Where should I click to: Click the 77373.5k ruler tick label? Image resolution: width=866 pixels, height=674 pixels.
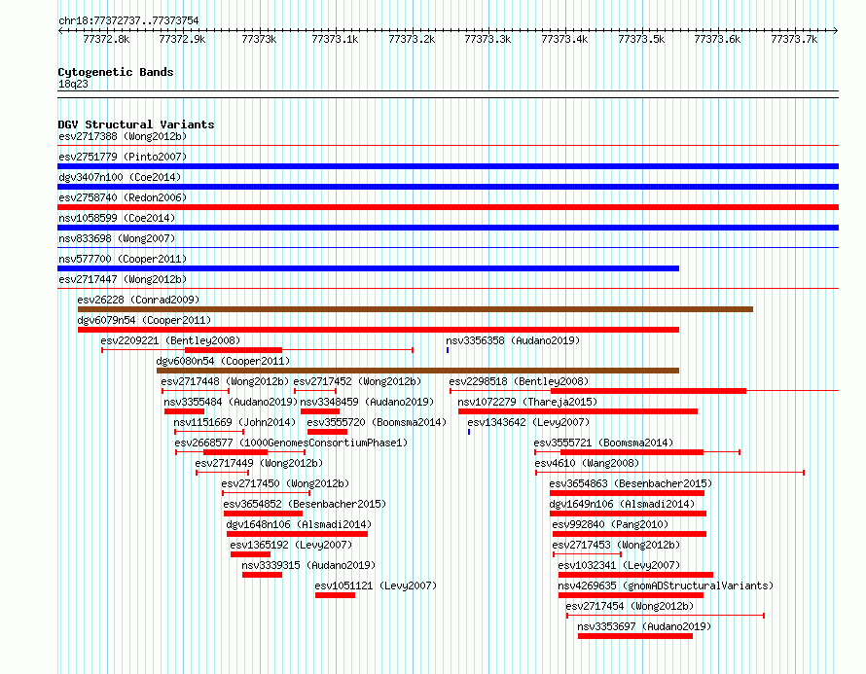[x=641, y=39]
